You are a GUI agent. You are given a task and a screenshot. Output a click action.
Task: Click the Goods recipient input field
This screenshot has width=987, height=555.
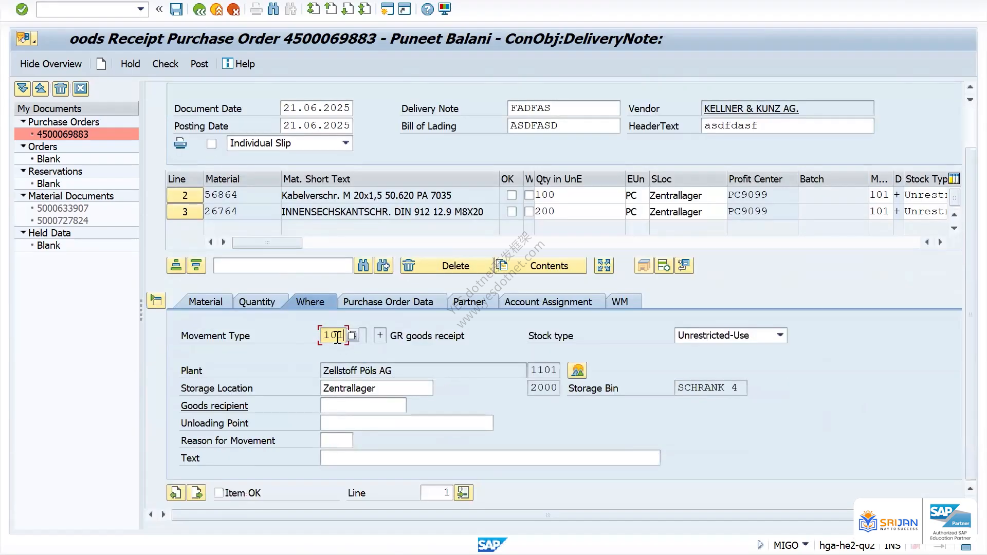[x=363, y=405]
